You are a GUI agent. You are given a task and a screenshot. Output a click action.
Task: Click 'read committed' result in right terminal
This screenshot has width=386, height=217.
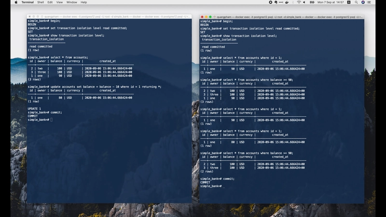(x=213, y=47)
